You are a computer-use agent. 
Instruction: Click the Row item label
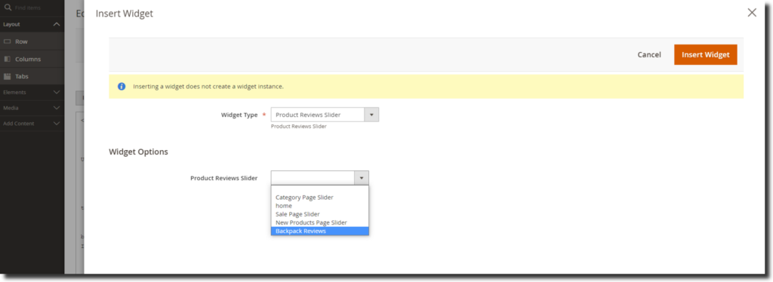click(21, 41)
